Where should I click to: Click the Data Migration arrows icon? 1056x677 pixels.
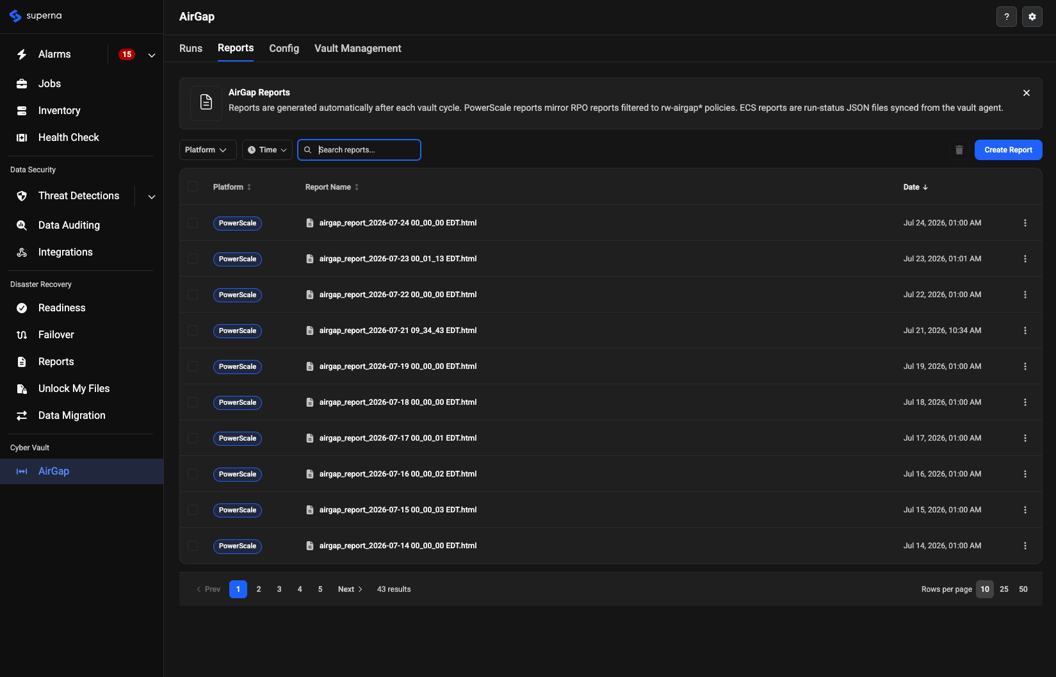22,416
